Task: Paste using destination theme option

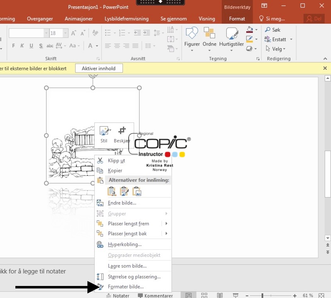Action: pyautogui.click(x=112, y=191)
